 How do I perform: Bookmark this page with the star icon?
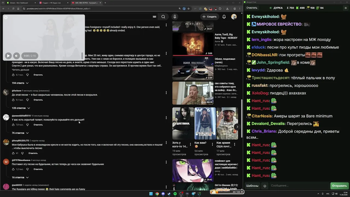(x=188, y=8)
